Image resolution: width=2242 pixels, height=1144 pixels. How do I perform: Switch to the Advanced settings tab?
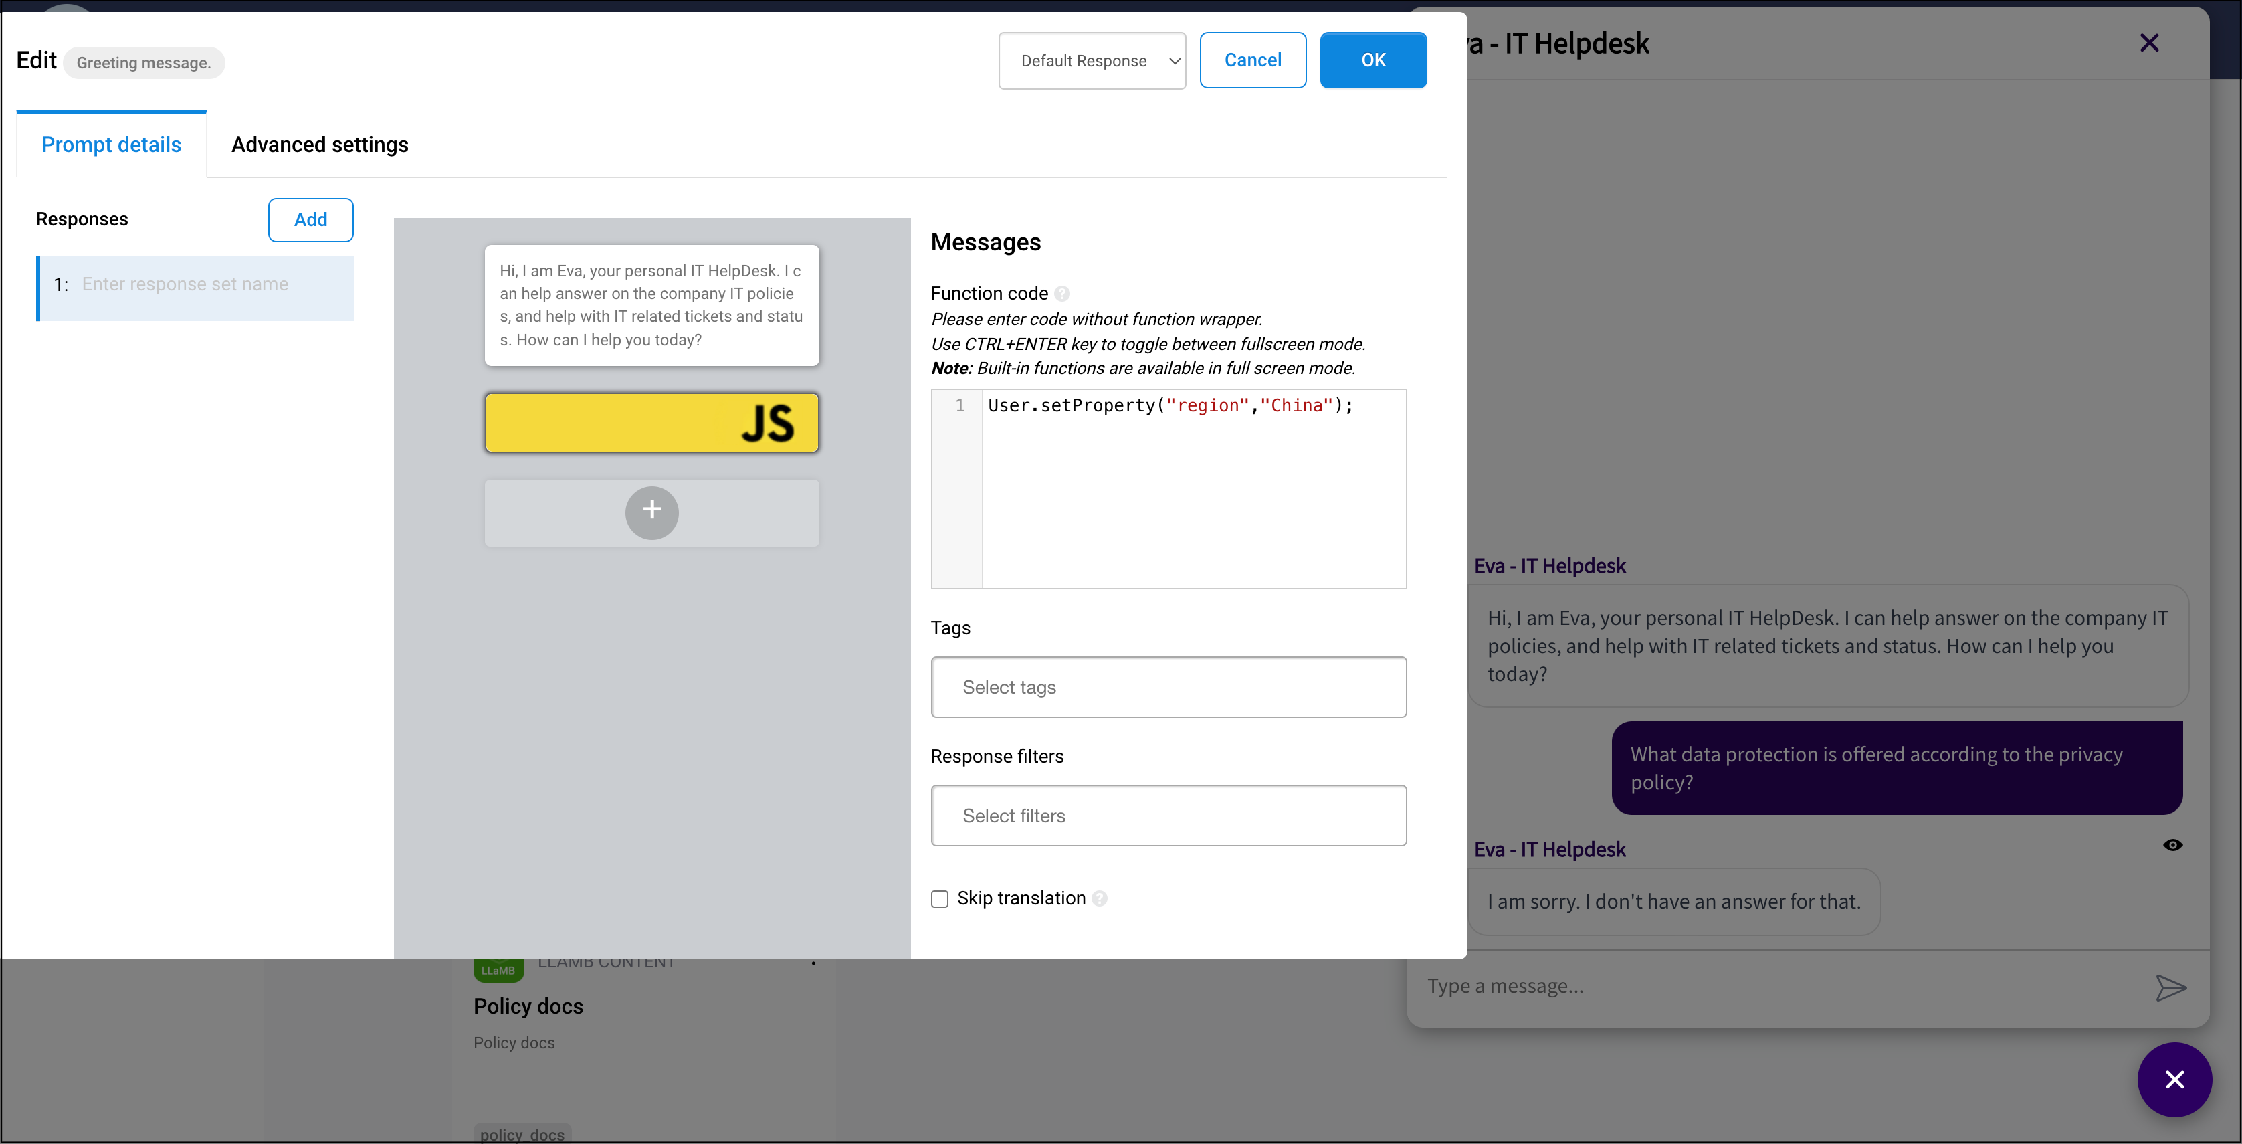[x=320, y=145]
